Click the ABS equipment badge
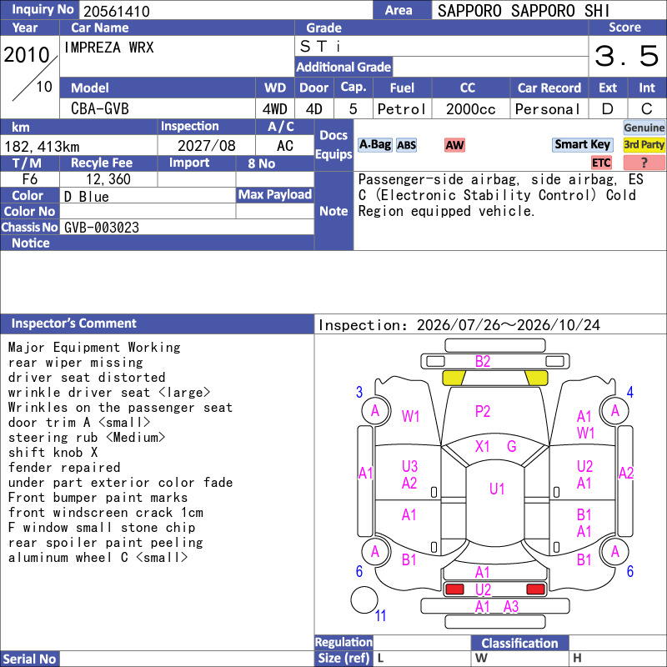 406,145
